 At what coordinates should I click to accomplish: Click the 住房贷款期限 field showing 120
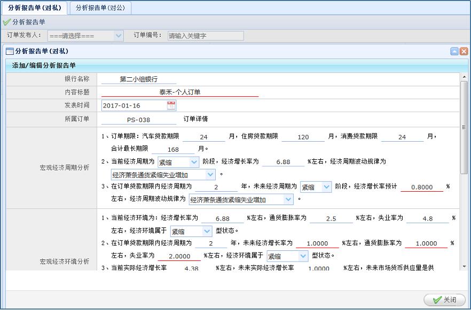pyautogui.click(x=303, y=137)
